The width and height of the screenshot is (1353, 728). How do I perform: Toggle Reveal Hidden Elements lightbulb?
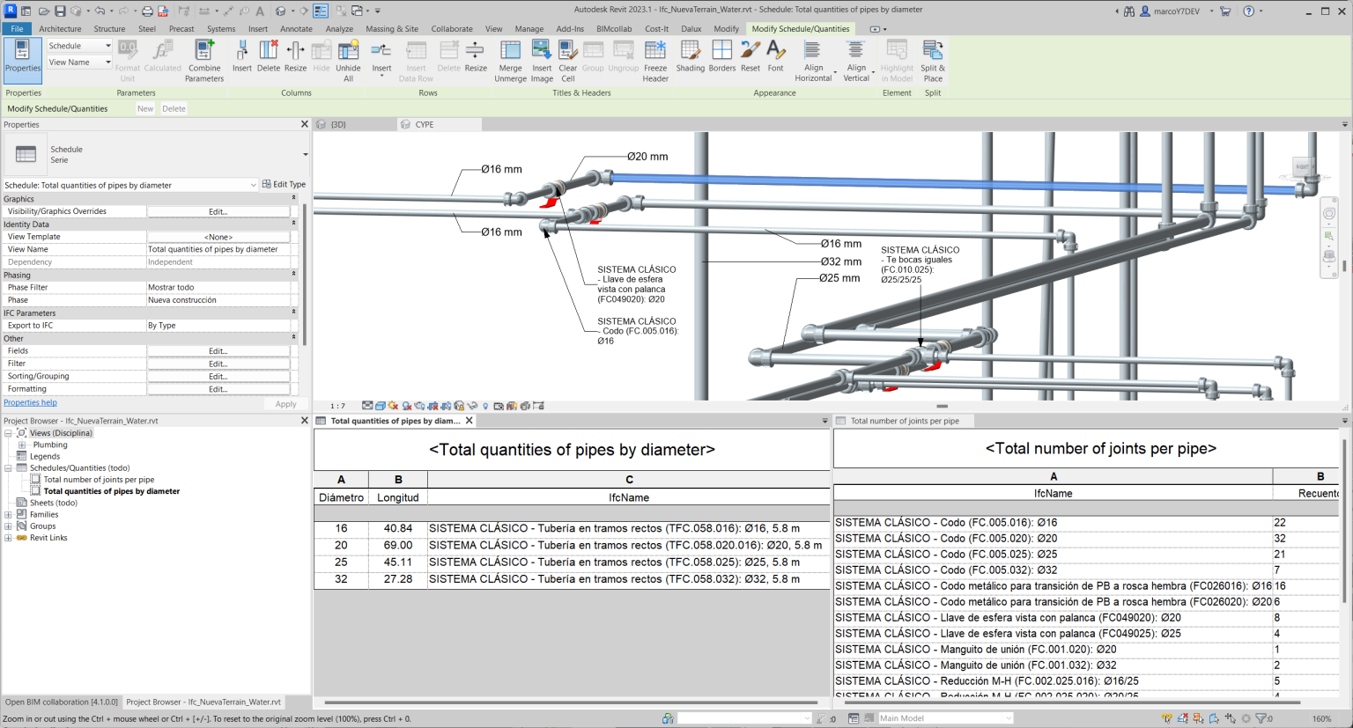[484, 406]
